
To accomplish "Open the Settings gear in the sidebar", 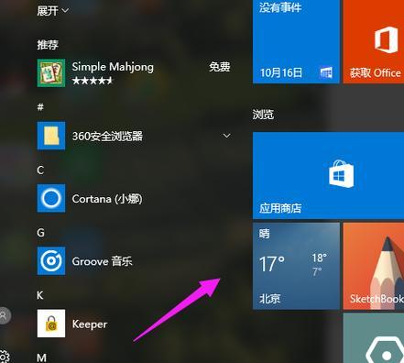I will [x=4, y=357].
